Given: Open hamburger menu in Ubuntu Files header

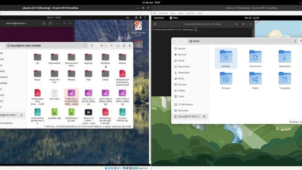Looking at the screenshot, I should pos(112,46).
